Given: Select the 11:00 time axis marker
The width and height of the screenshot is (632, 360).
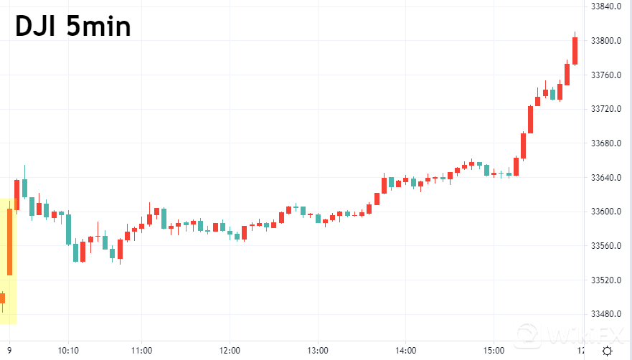Looking at the screenshot, I should [141, 351].
